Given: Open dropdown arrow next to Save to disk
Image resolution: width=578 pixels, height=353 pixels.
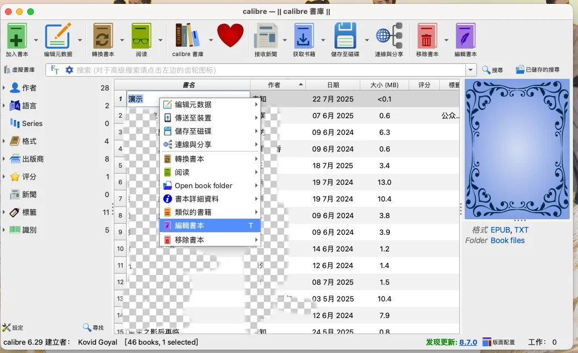Looking at the screenshot, I should pos(367,39).
